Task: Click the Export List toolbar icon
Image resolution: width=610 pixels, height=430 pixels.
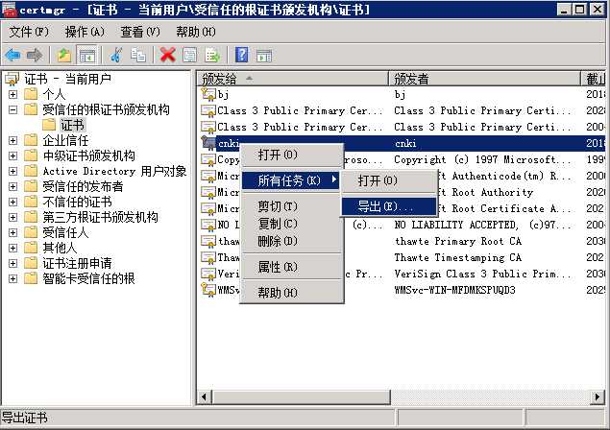Action: pos(212,55)
